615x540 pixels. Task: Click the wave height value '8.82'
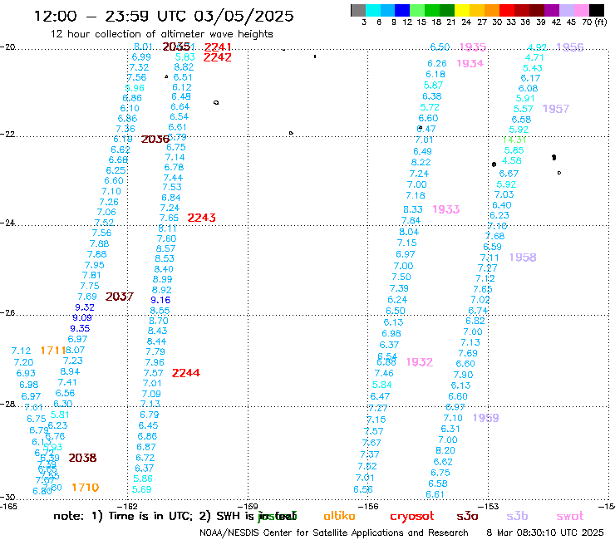[x=184, y=67]
